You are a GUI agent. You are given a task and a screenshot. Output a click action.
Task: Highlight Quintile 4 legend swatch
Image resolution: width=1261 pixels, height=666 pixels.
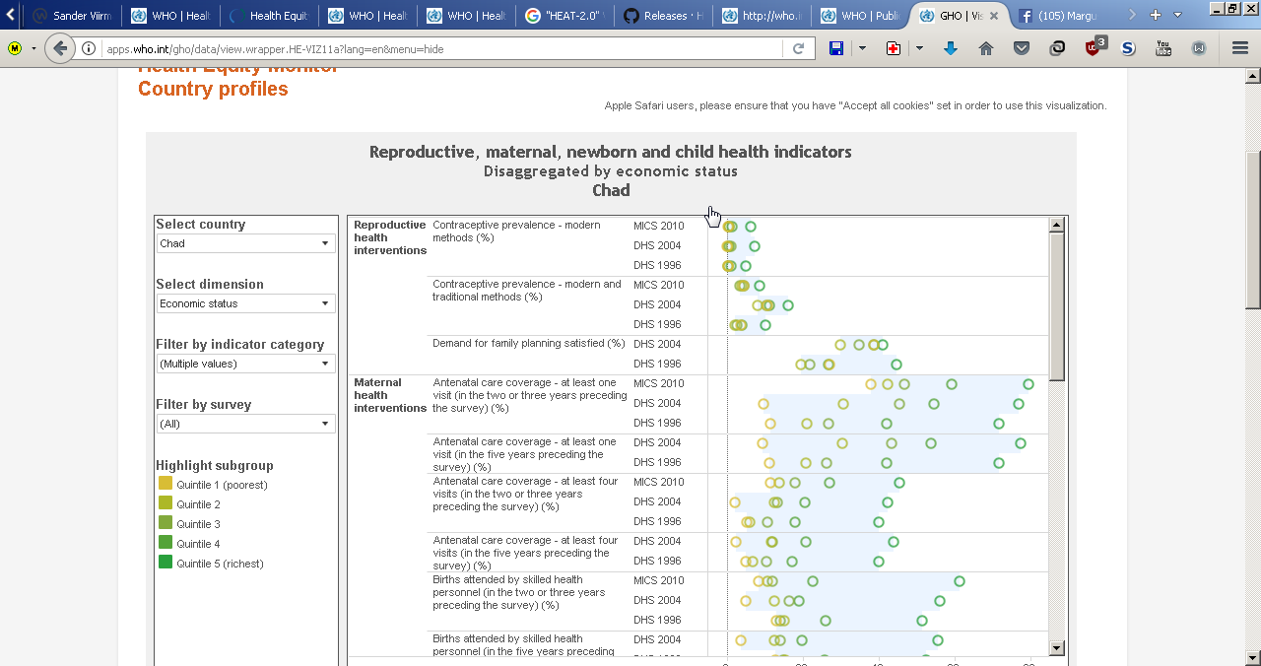point(166,543)
